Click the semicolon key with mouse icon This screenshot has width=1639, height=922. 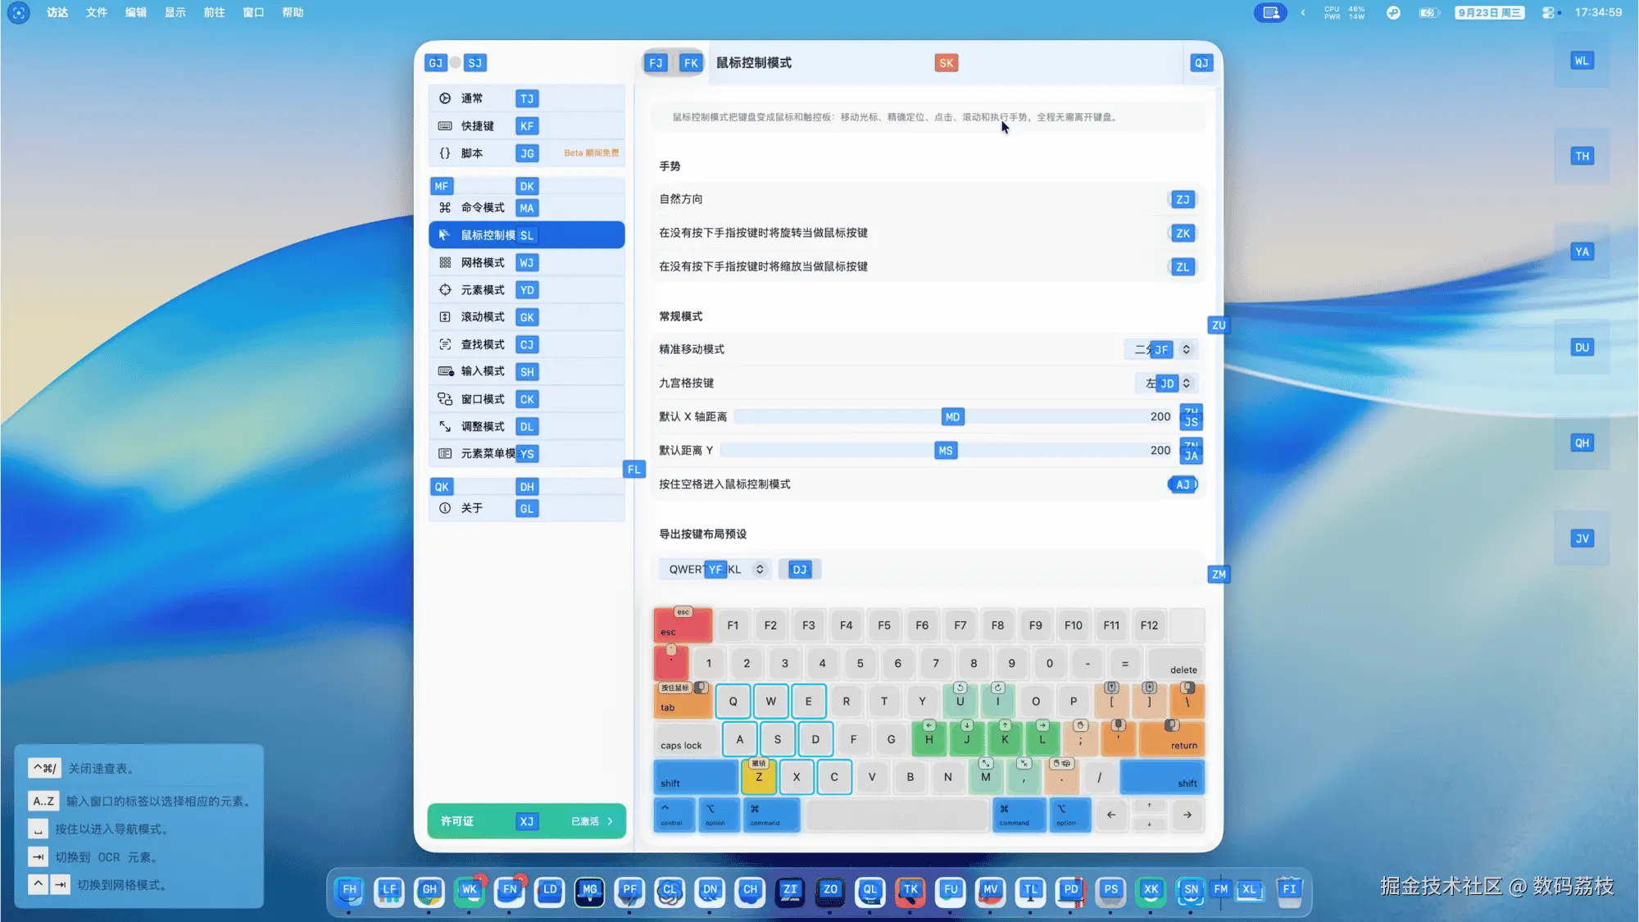pyautogui.click(x=1080, y=739)
